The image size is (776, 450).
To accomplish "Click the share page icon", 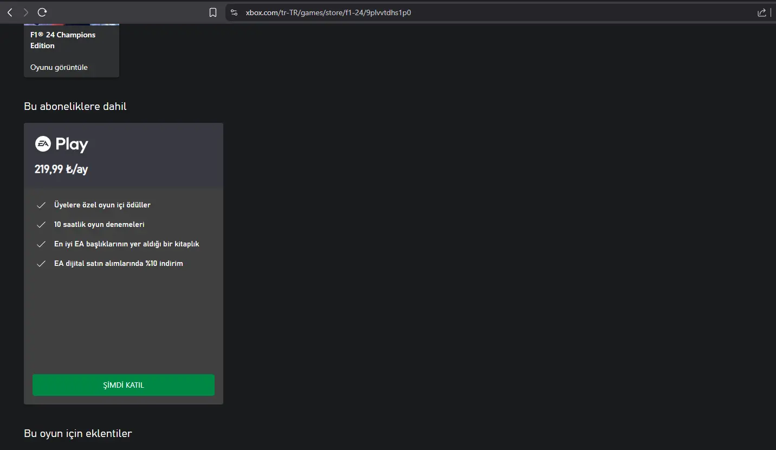I will tap(761, 12).
